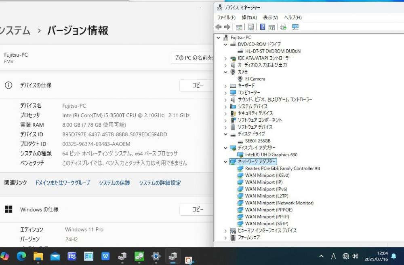The image size is (404, 265).
Task: Expand the コンピューター node
Action: coord(225,93)
